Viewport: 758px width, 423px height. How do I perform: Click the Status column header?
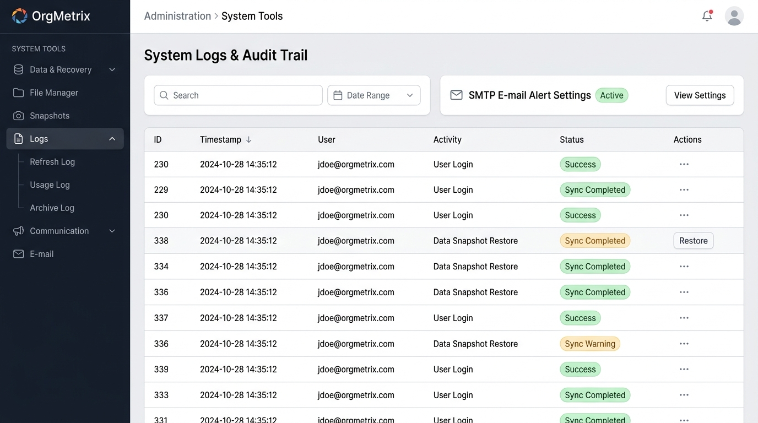coord(572,140)
